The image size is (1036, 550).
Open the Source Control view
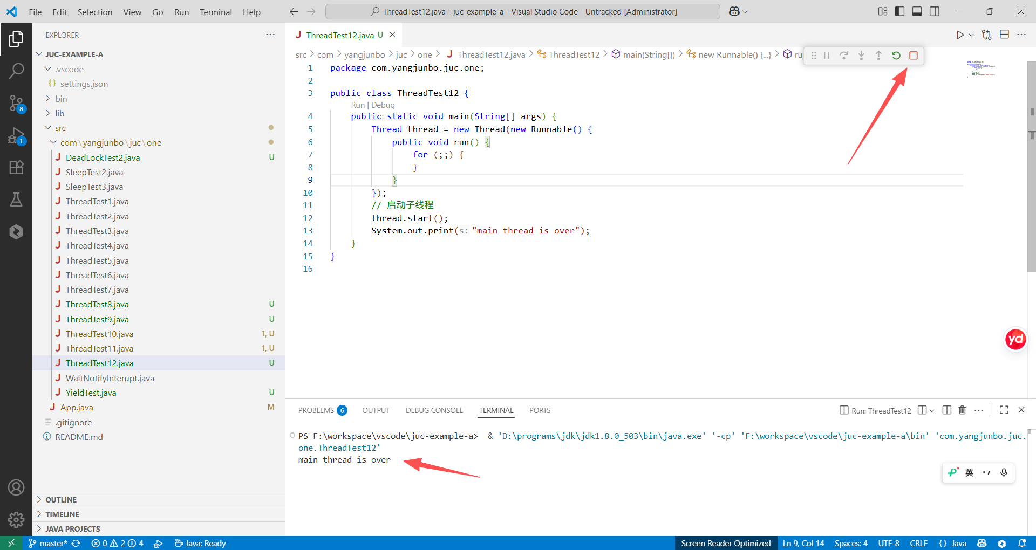tap(16, 103)
